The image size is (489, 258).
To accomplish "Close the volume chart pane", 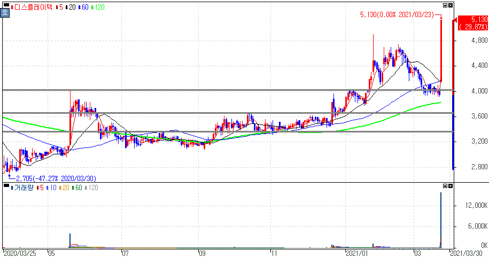I will 451,186.
